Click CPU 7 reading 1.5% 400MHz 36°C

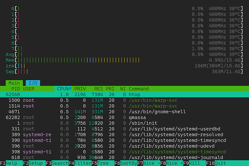click(216, 49)
